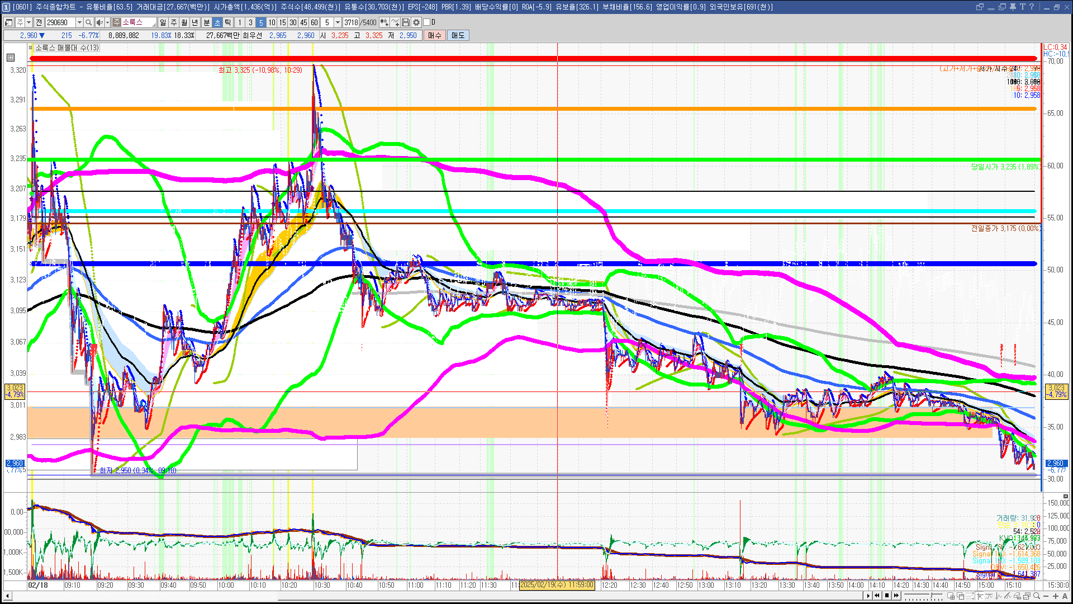The width and height of the screenshot is (1073, 604).
Task: Open chart settings gear icon
Action: click(x=416, y=22)
